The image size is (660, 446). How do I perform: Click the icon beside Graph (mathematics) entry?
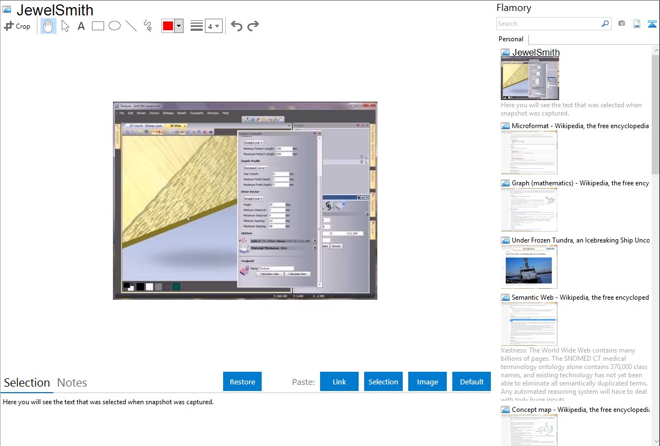[x=505, y=183]
